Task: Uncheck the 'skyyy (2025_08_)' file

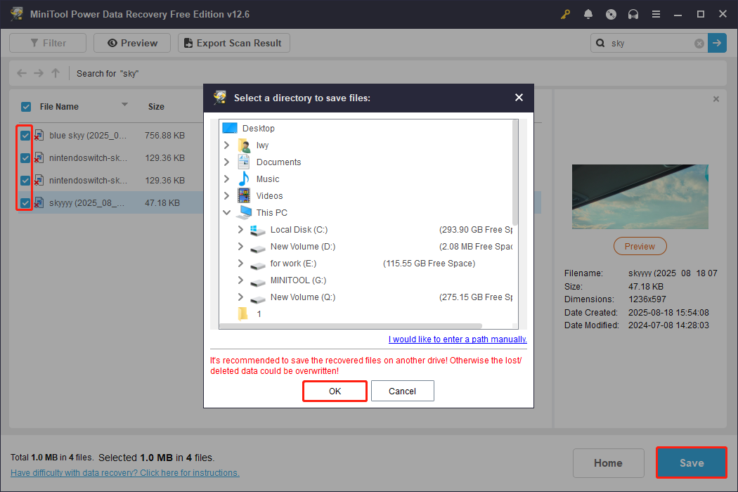Action: 25,202
